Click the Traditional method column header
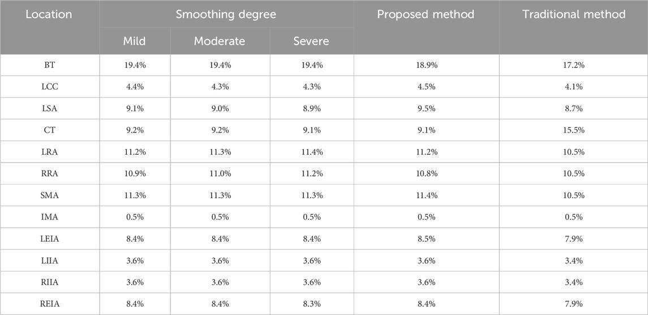Viewport: 648px width, 315px height. tap(573, 14)
